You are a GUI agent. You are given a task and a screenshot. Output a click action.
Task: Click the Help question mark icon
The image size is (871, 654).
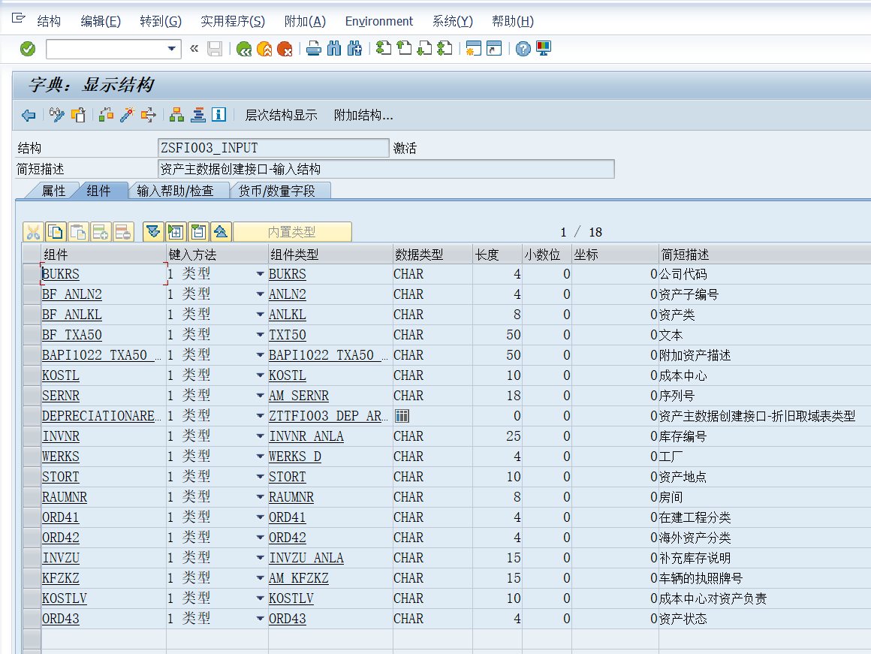coord(523,49)
